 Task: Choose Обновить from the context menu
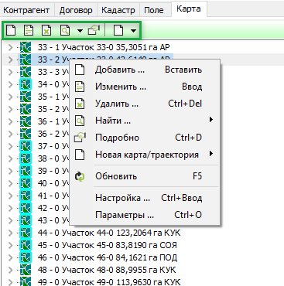145,176
